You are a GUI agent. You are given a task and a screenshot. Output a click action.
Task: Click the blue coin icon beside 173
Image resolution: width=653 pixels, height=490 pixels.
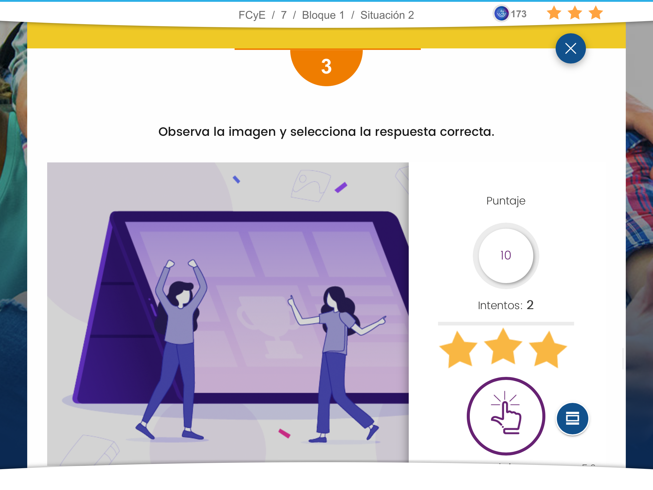501,14
